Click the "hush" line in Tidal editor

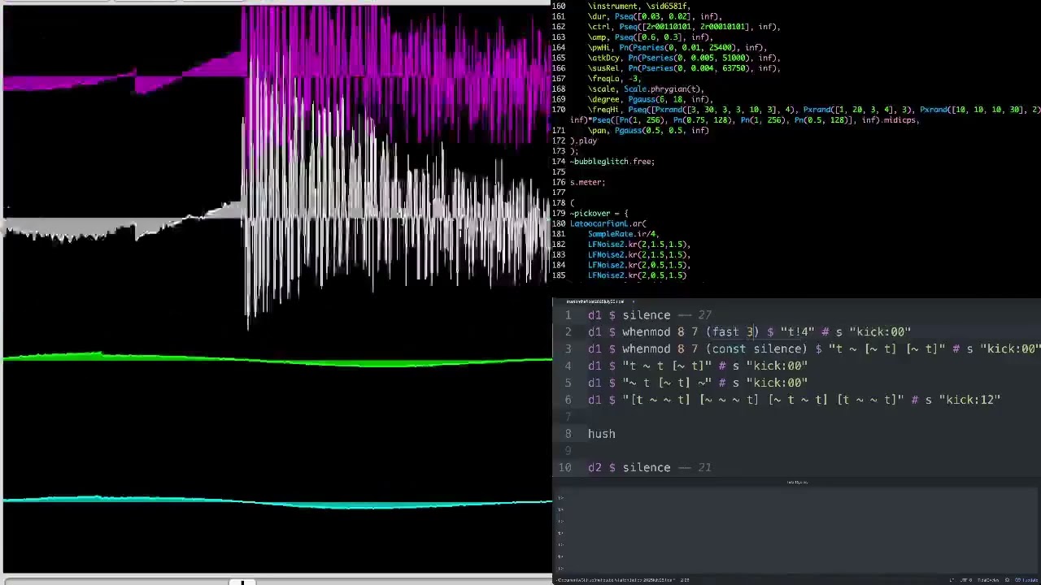coord(602,434)
